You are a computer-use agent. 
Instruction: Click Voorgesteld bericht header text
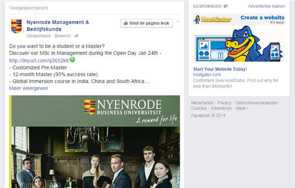(29, 8)
